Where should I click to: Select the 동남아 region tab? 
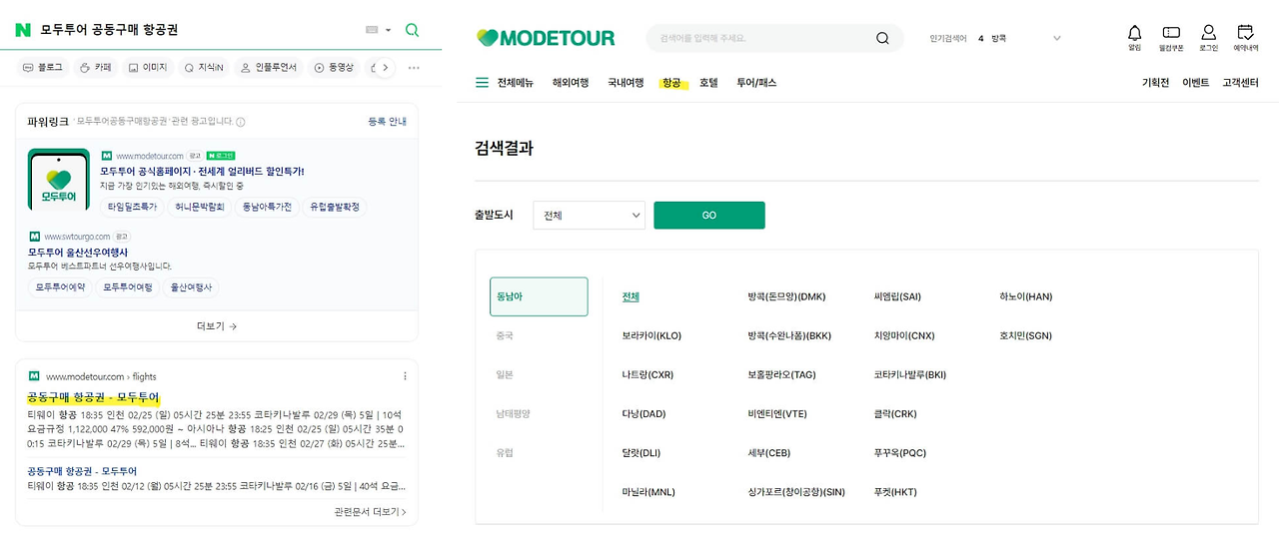539,296
